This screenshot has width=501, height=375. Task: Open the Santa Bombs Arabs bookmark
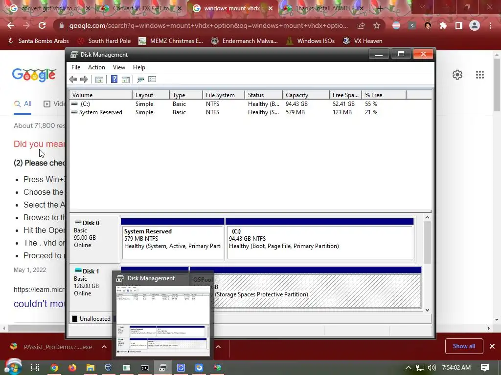tap(38, 41)
